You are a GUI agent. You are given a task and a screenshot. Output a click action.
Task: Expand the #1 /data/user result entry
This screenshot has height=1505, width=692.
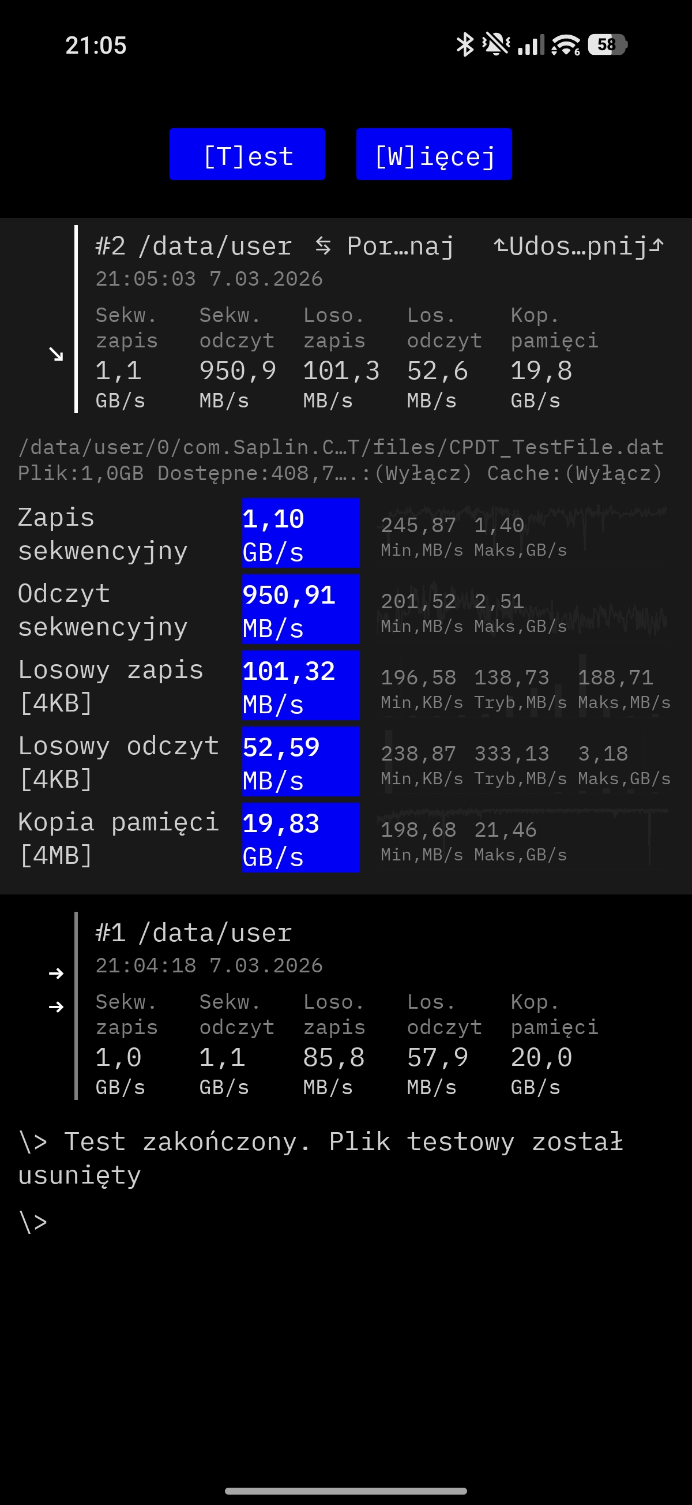194,933
